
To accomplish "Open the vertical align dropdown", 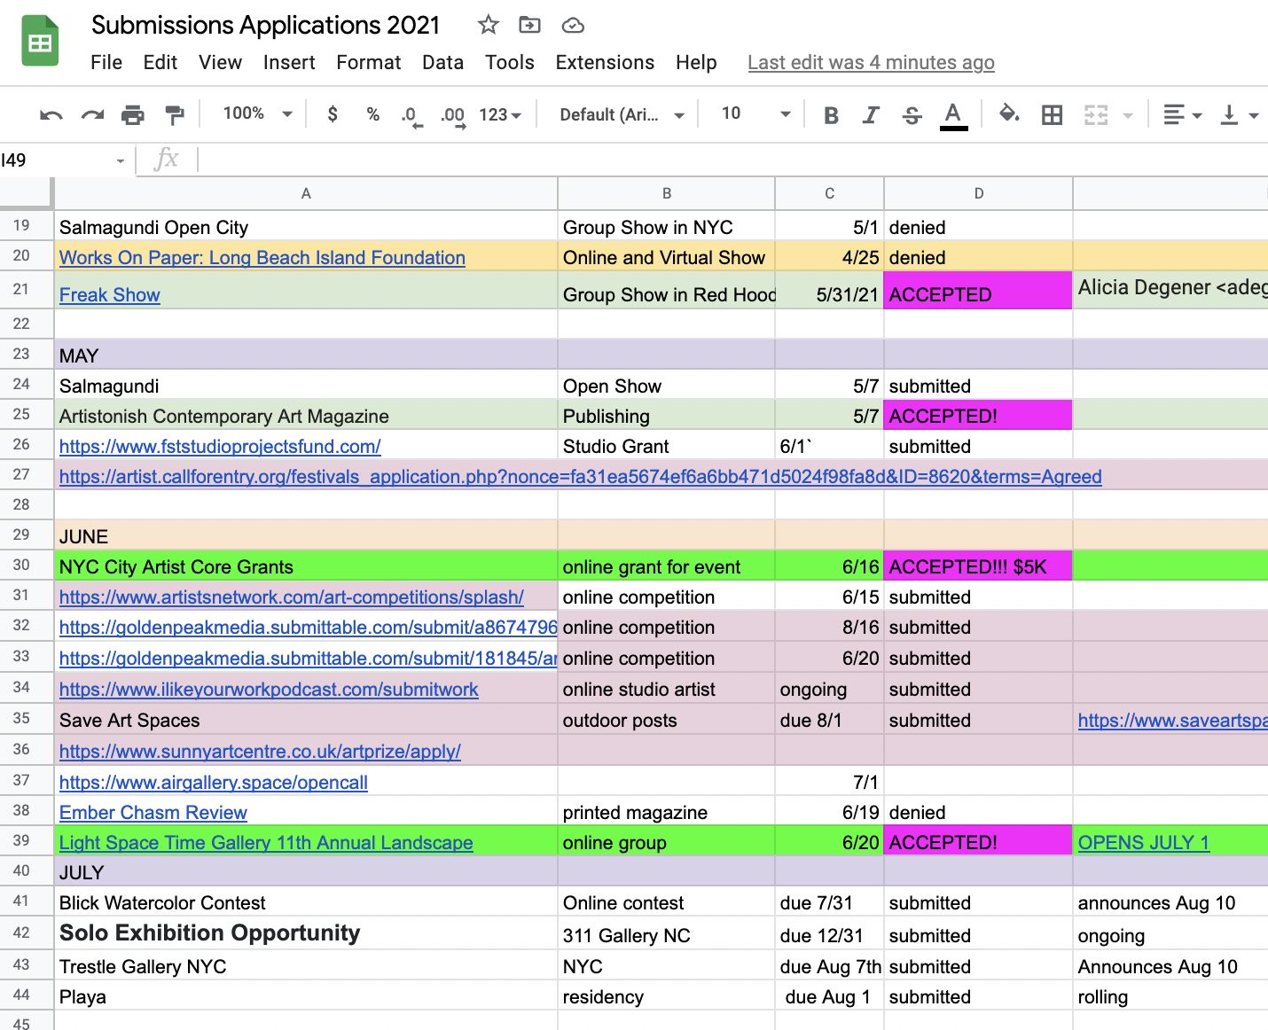I will tap(1239, 114).
